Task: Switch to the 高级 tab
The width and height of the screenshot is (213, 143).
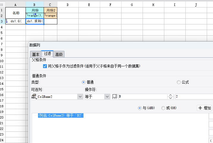Action: (59, 54)
